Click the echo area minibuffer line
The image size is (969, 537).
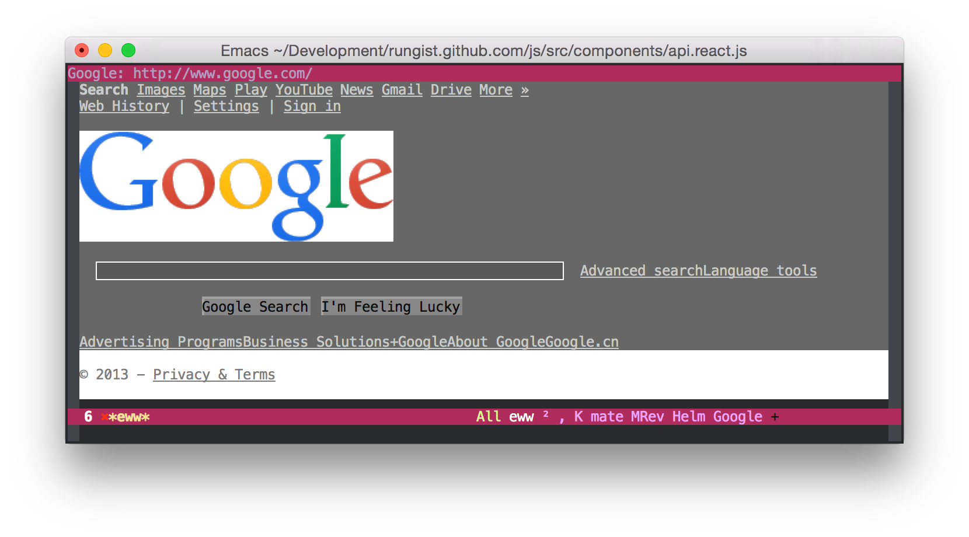pos(484,433)
